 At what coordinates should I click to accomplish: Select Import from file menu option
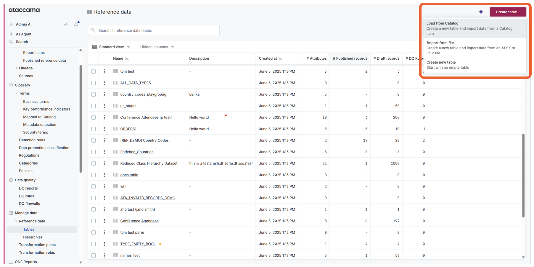click(x=474, y=48)
